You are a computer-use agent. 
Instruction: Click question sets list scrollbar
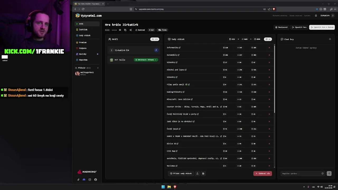pyautogui.click(x=274, y=79)
